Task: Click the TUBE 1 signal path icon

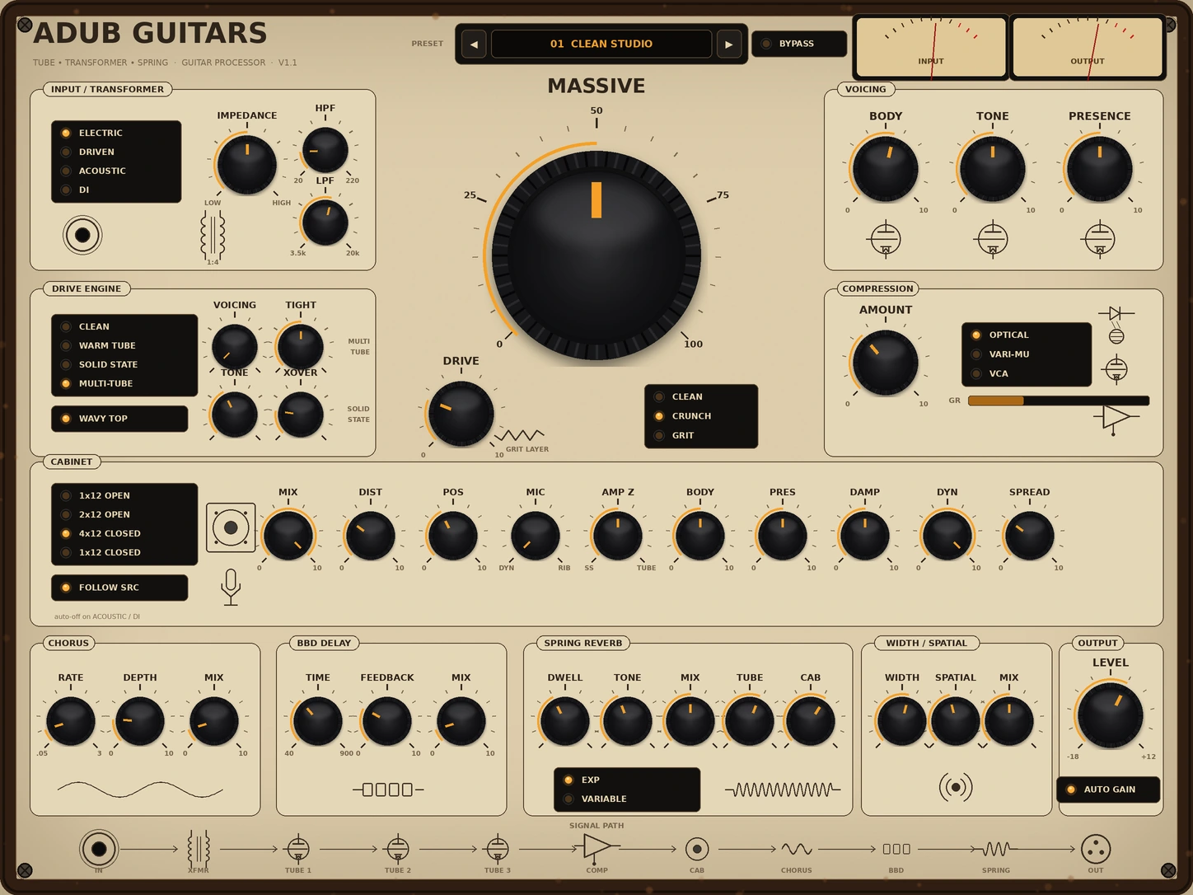Action: tap(298, 848)
